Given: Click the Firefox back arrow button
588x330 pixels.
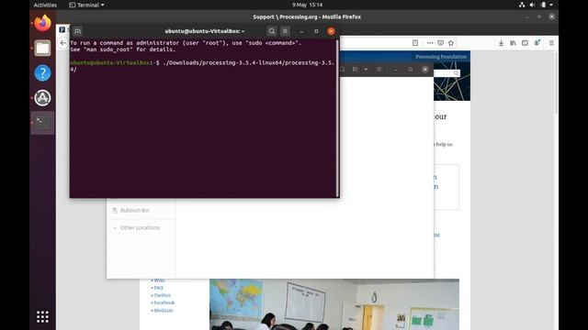Looking at the screenshot, I should point(63,43).
